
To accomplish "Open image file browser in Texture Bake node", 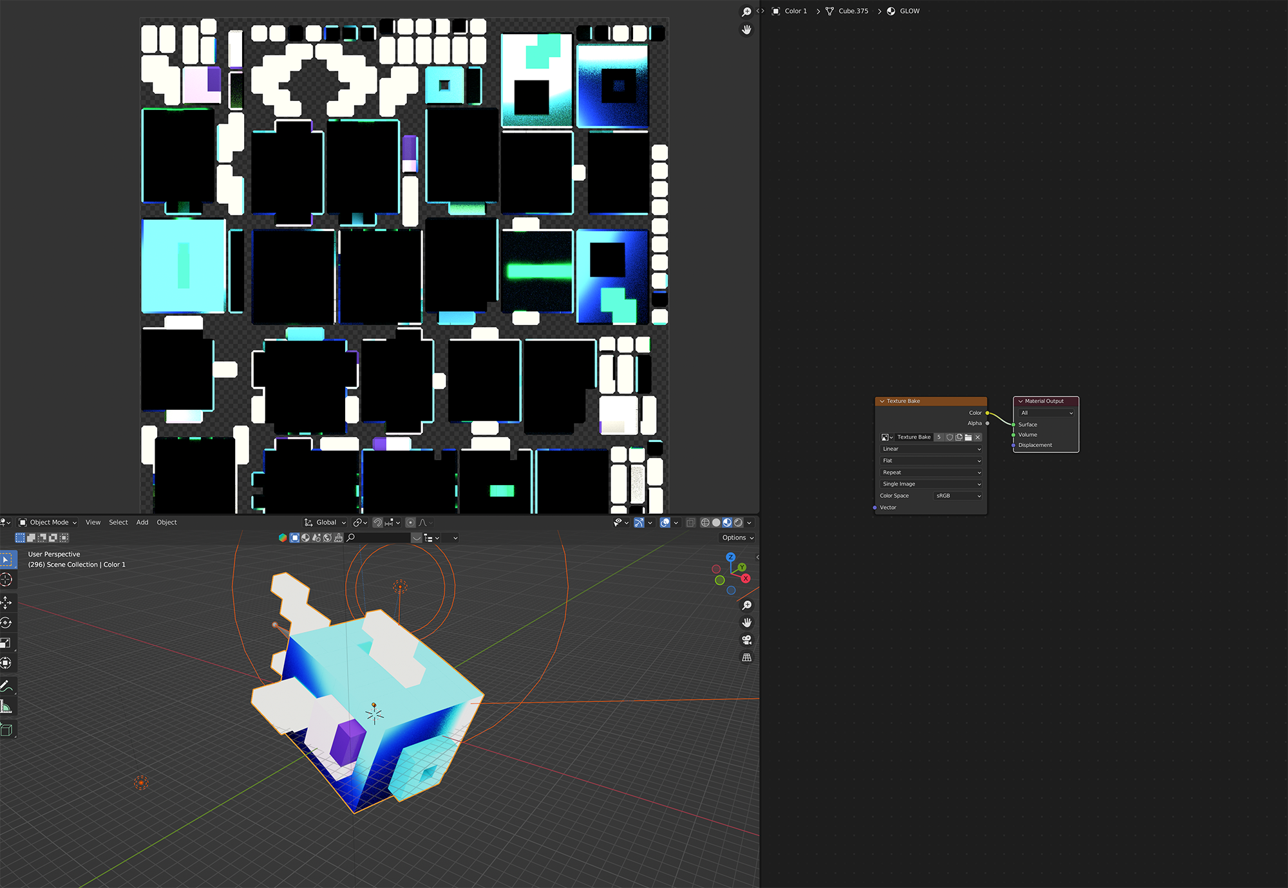I will (969, 437).
